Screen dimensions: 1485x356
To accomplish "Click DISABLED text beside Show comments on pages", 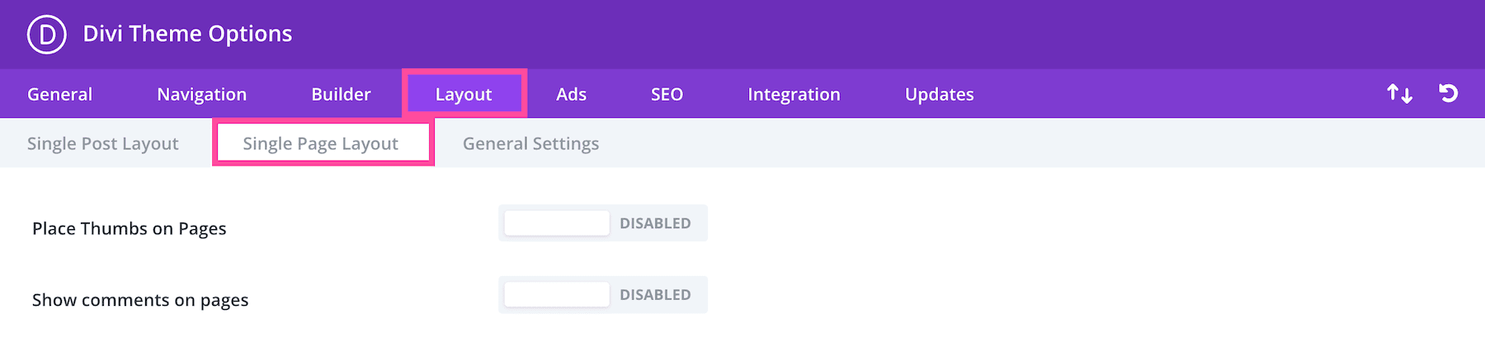I will [x=655, y=295].
